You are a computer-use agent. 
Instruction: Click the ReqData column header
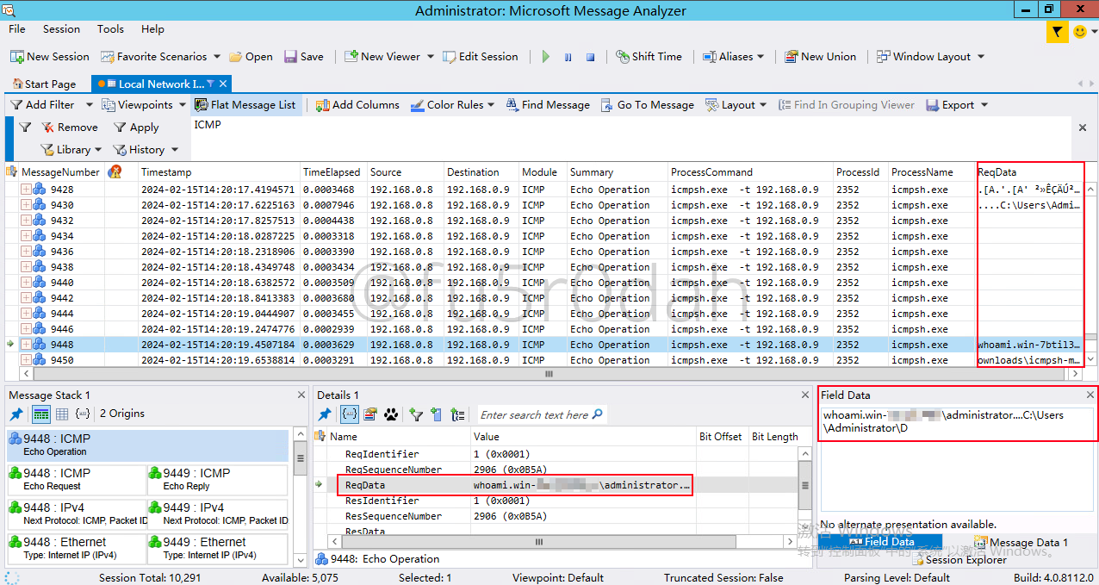pyautogui.click(x=1029, y=171)
